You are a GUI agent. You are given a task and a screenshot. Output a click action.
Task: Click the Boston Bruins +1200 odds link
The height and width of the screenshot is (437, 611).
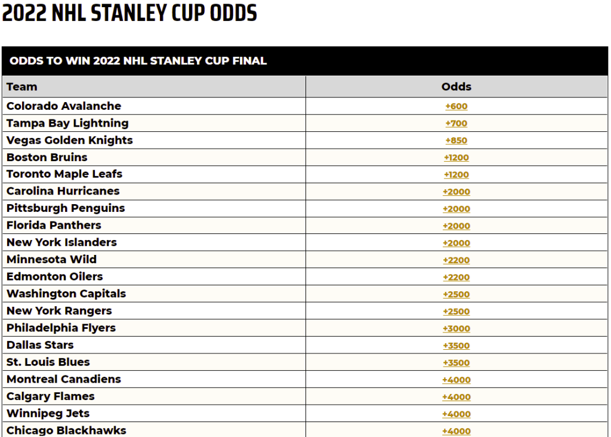pos(456,158)
